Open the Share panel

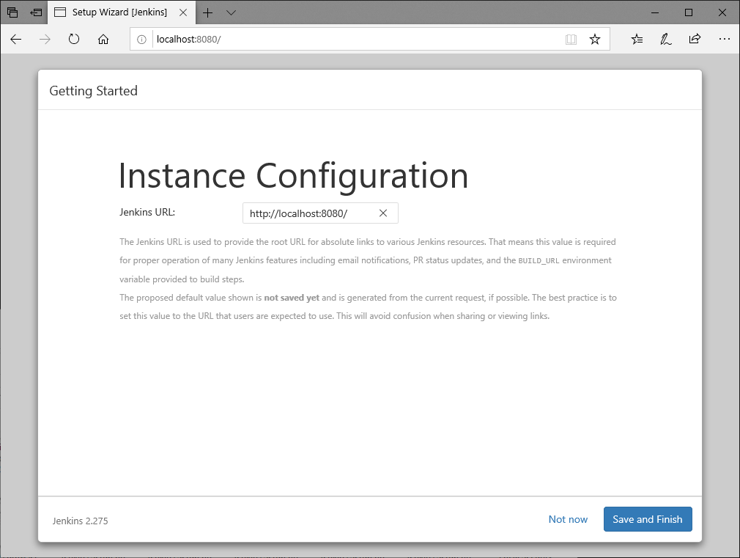694,39
